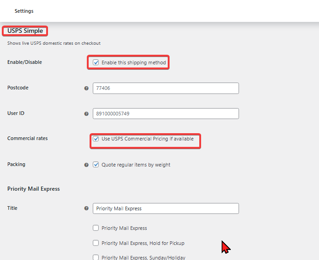The height and width of the screenshot is (260, 319).
Task: Click the Commercial rates label
Action: click(x=27, y=138)
